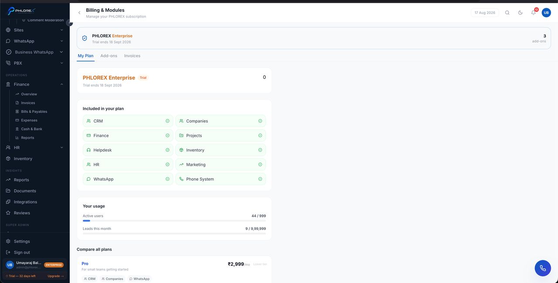558x283 pixels.
Task: Click the Reports trend icon under Insights
Action: [x=8, y=180]
